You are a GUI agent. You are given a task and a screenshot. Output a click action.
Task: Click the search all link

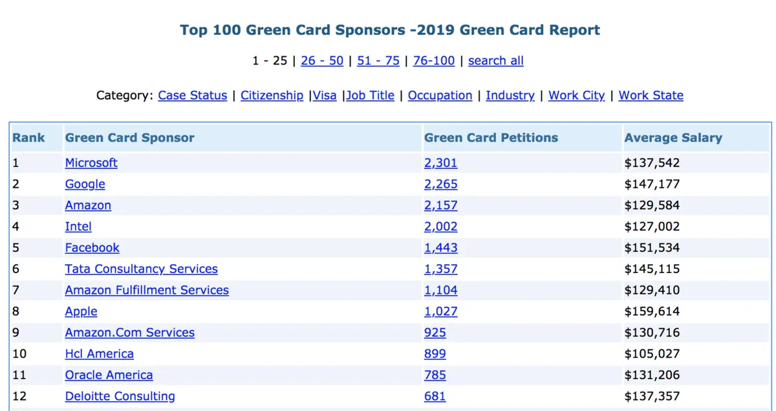coord(495,60)
